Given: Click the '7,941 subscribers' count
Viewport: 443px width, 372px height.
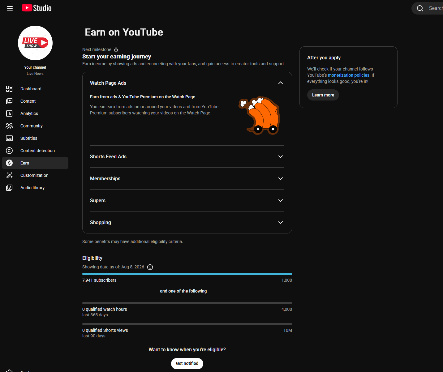Looking at the screenshot, I should (x=99, y=280).
